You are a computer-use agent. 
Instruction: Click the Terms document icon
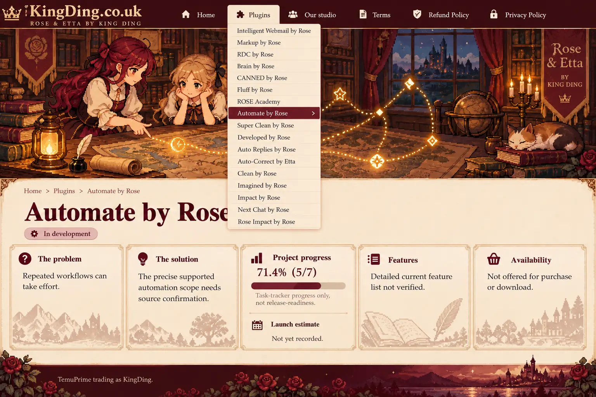(x=363, y=14)
